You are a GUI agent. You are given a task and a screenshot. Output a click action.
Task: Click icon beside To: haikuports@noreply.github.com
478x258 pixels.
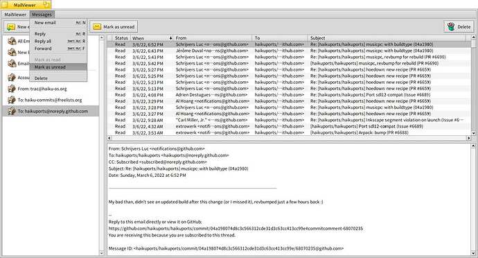[x=12, y=111]
